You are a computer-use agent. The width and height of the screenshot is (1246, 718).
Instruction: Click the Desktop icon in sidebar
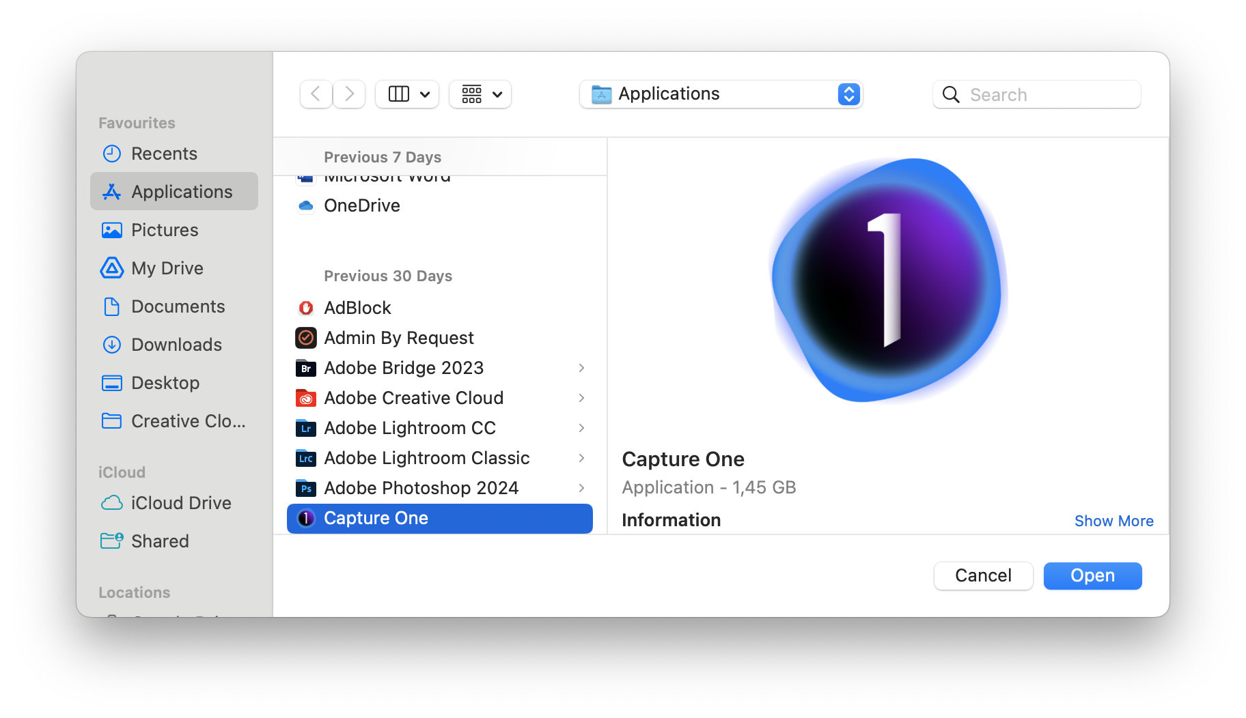coord(111,383)
